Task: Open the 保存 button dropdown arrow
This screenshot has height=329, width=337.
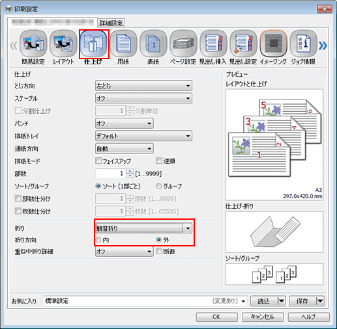Action: (320, 301)
